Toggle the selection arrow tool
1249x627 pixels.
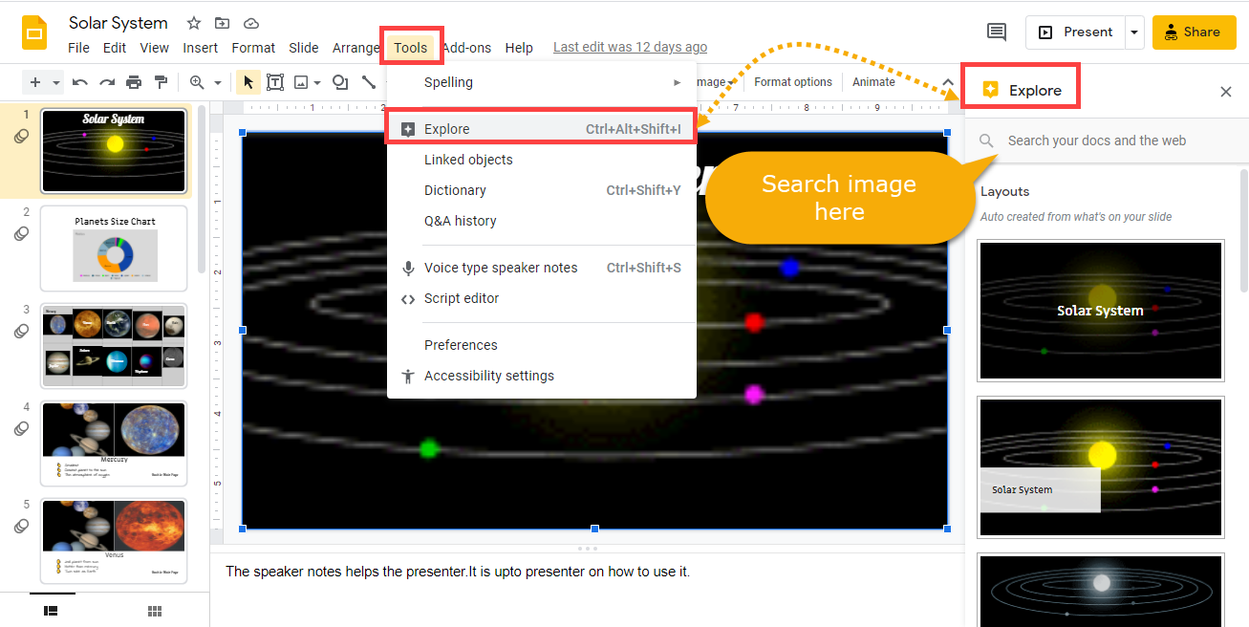point(248,82)
